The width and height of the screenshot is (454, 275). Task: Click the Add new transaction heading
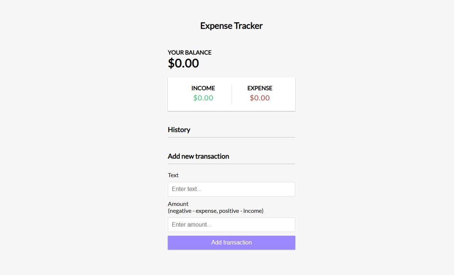198,156
